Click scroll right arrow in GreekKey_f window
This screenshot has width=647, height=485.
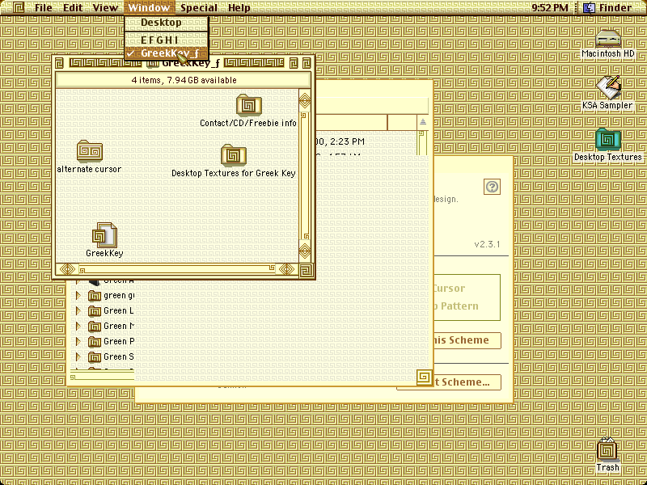287,269
